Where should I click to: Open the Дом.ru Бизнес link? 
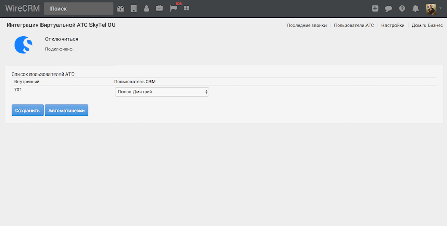click(427, 25)
